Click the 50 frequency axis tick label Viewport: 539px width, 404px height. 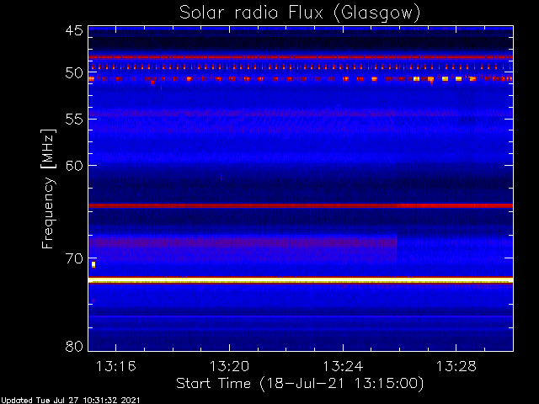[x=74, y=73]
